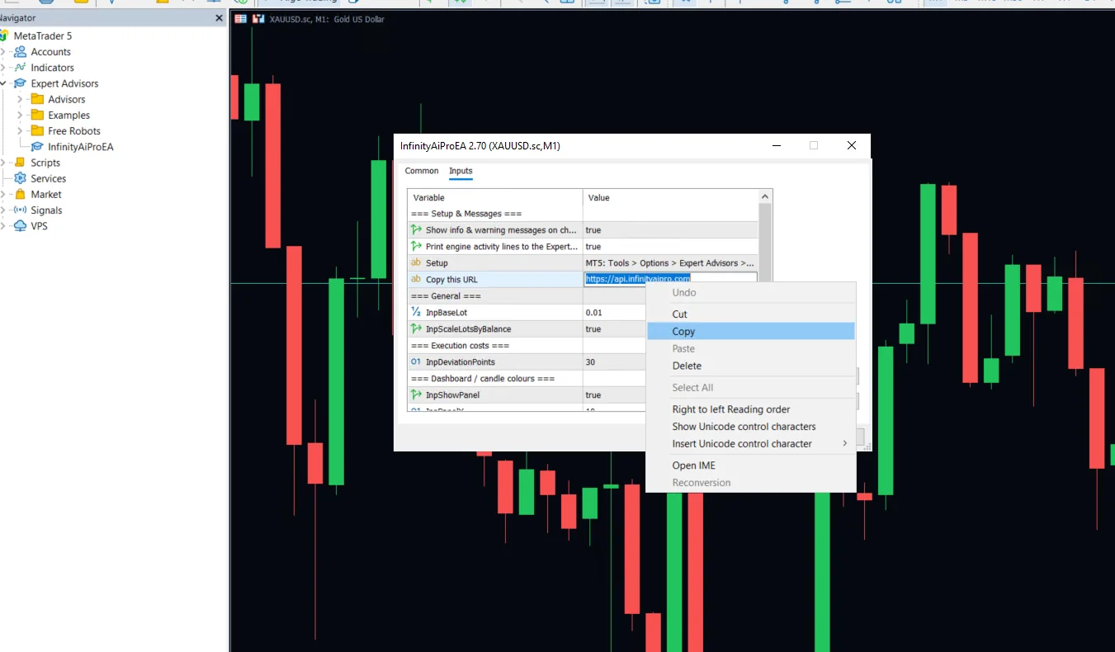Click the 01 integer icon beside InpDeviationPoints
This screenshot has width=1115, height=652.
click(x=416, y=361)
